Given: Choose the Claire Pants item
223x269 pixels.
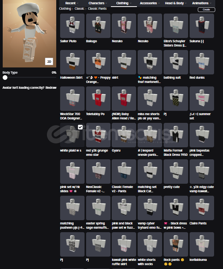Looking at the screenshot, I should [x=202, y=208].
